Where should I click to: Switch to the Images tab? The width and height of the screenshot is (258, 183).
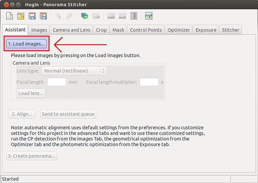(39, 30)
